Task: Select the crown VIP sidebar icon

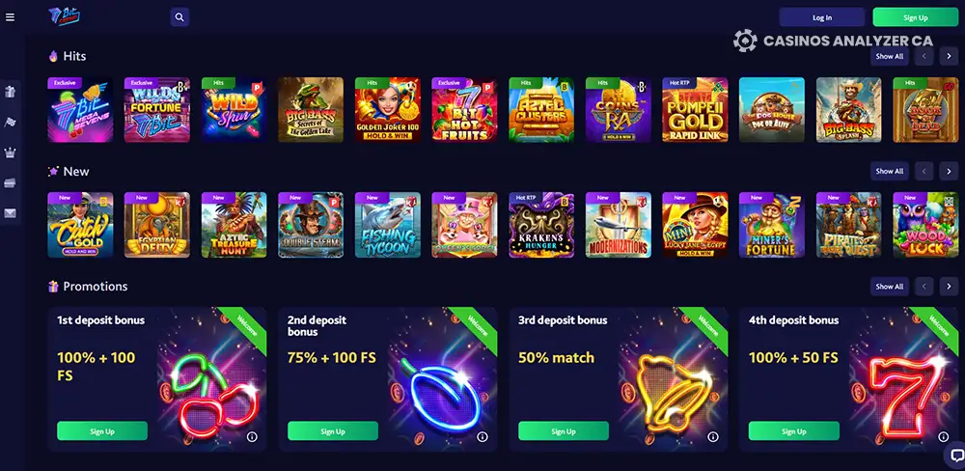Action: click(x=10, y=152)
